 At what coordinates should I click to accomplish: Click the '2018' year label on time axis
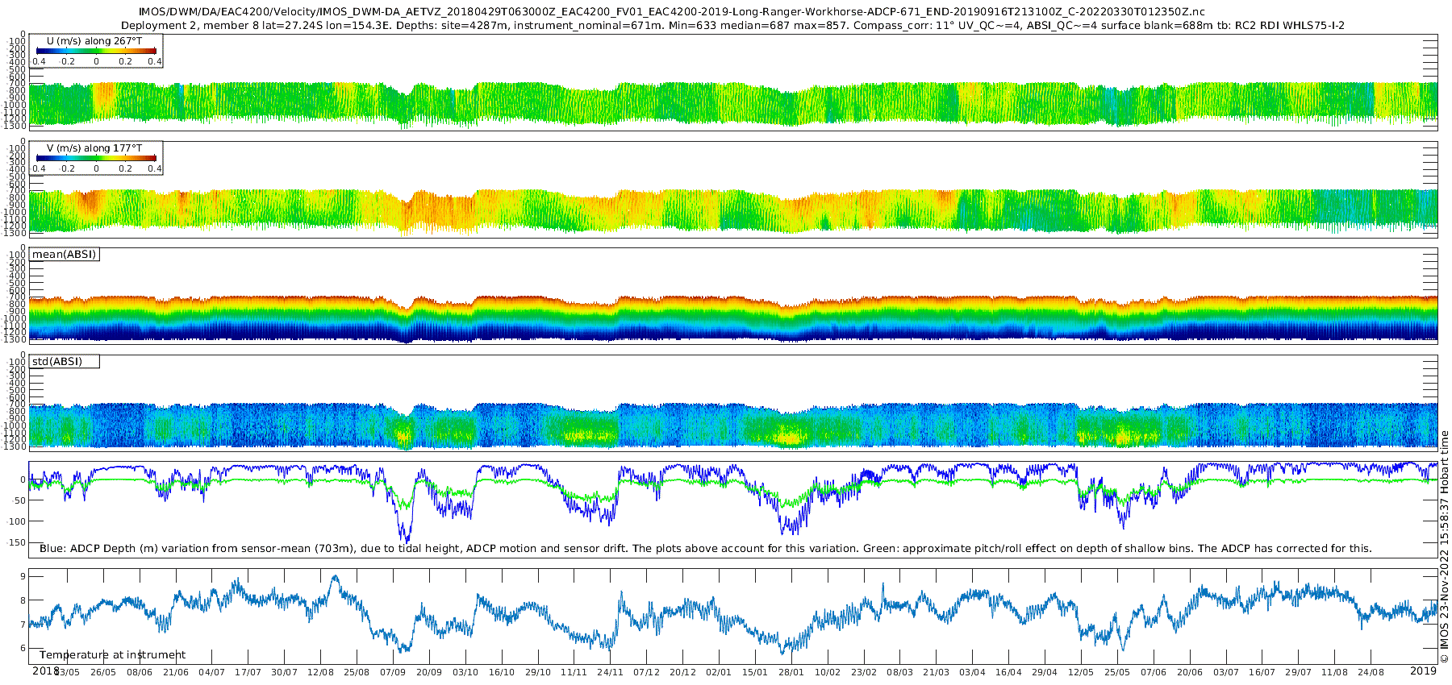tap(45, 670)
